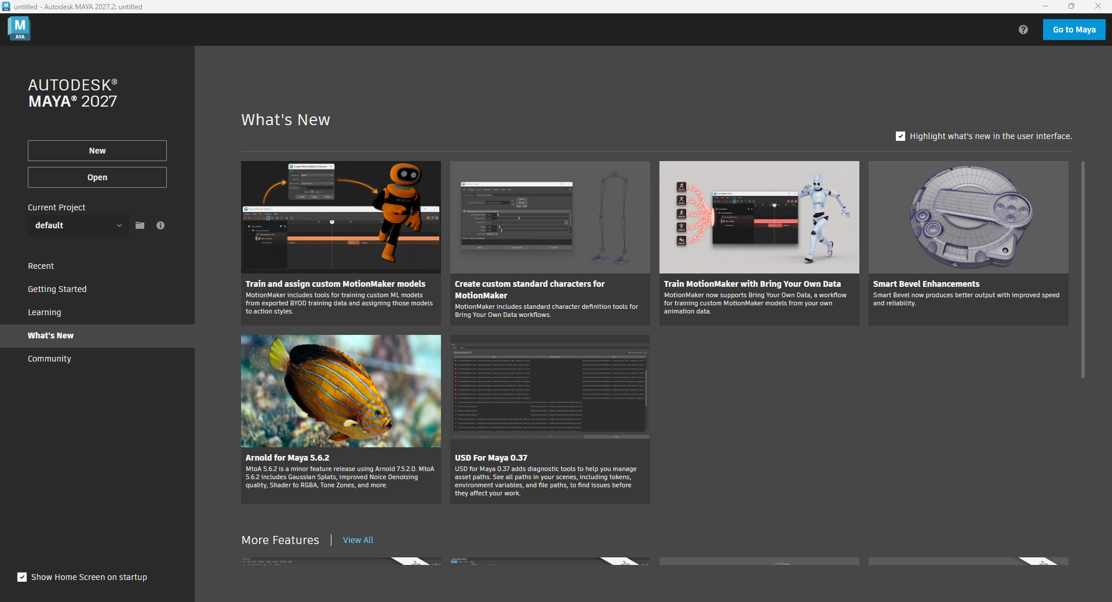Click the Arnold MtoA 5.6.2 description text
Viewport: 1112px width, 602px height.
340,477
